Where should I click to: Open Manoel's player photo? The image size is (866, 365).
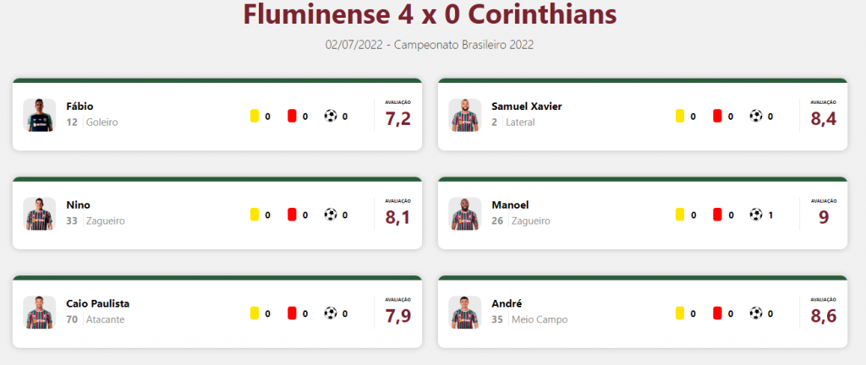coord(464,214)
